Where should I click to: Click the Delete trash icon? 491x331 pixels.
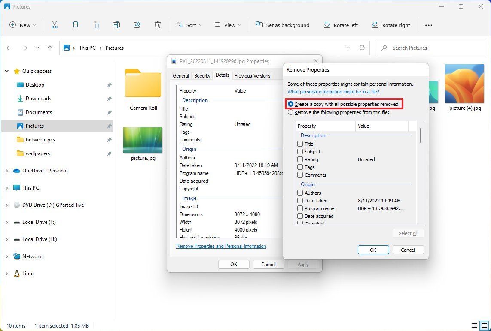[x=158, y=25]
